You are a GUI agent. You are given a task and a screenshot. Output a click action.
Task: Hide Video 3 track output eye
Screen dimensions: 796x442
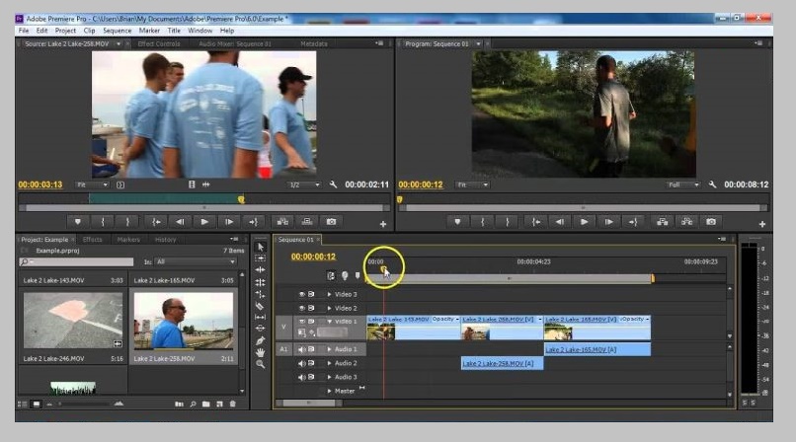point(301,294)
